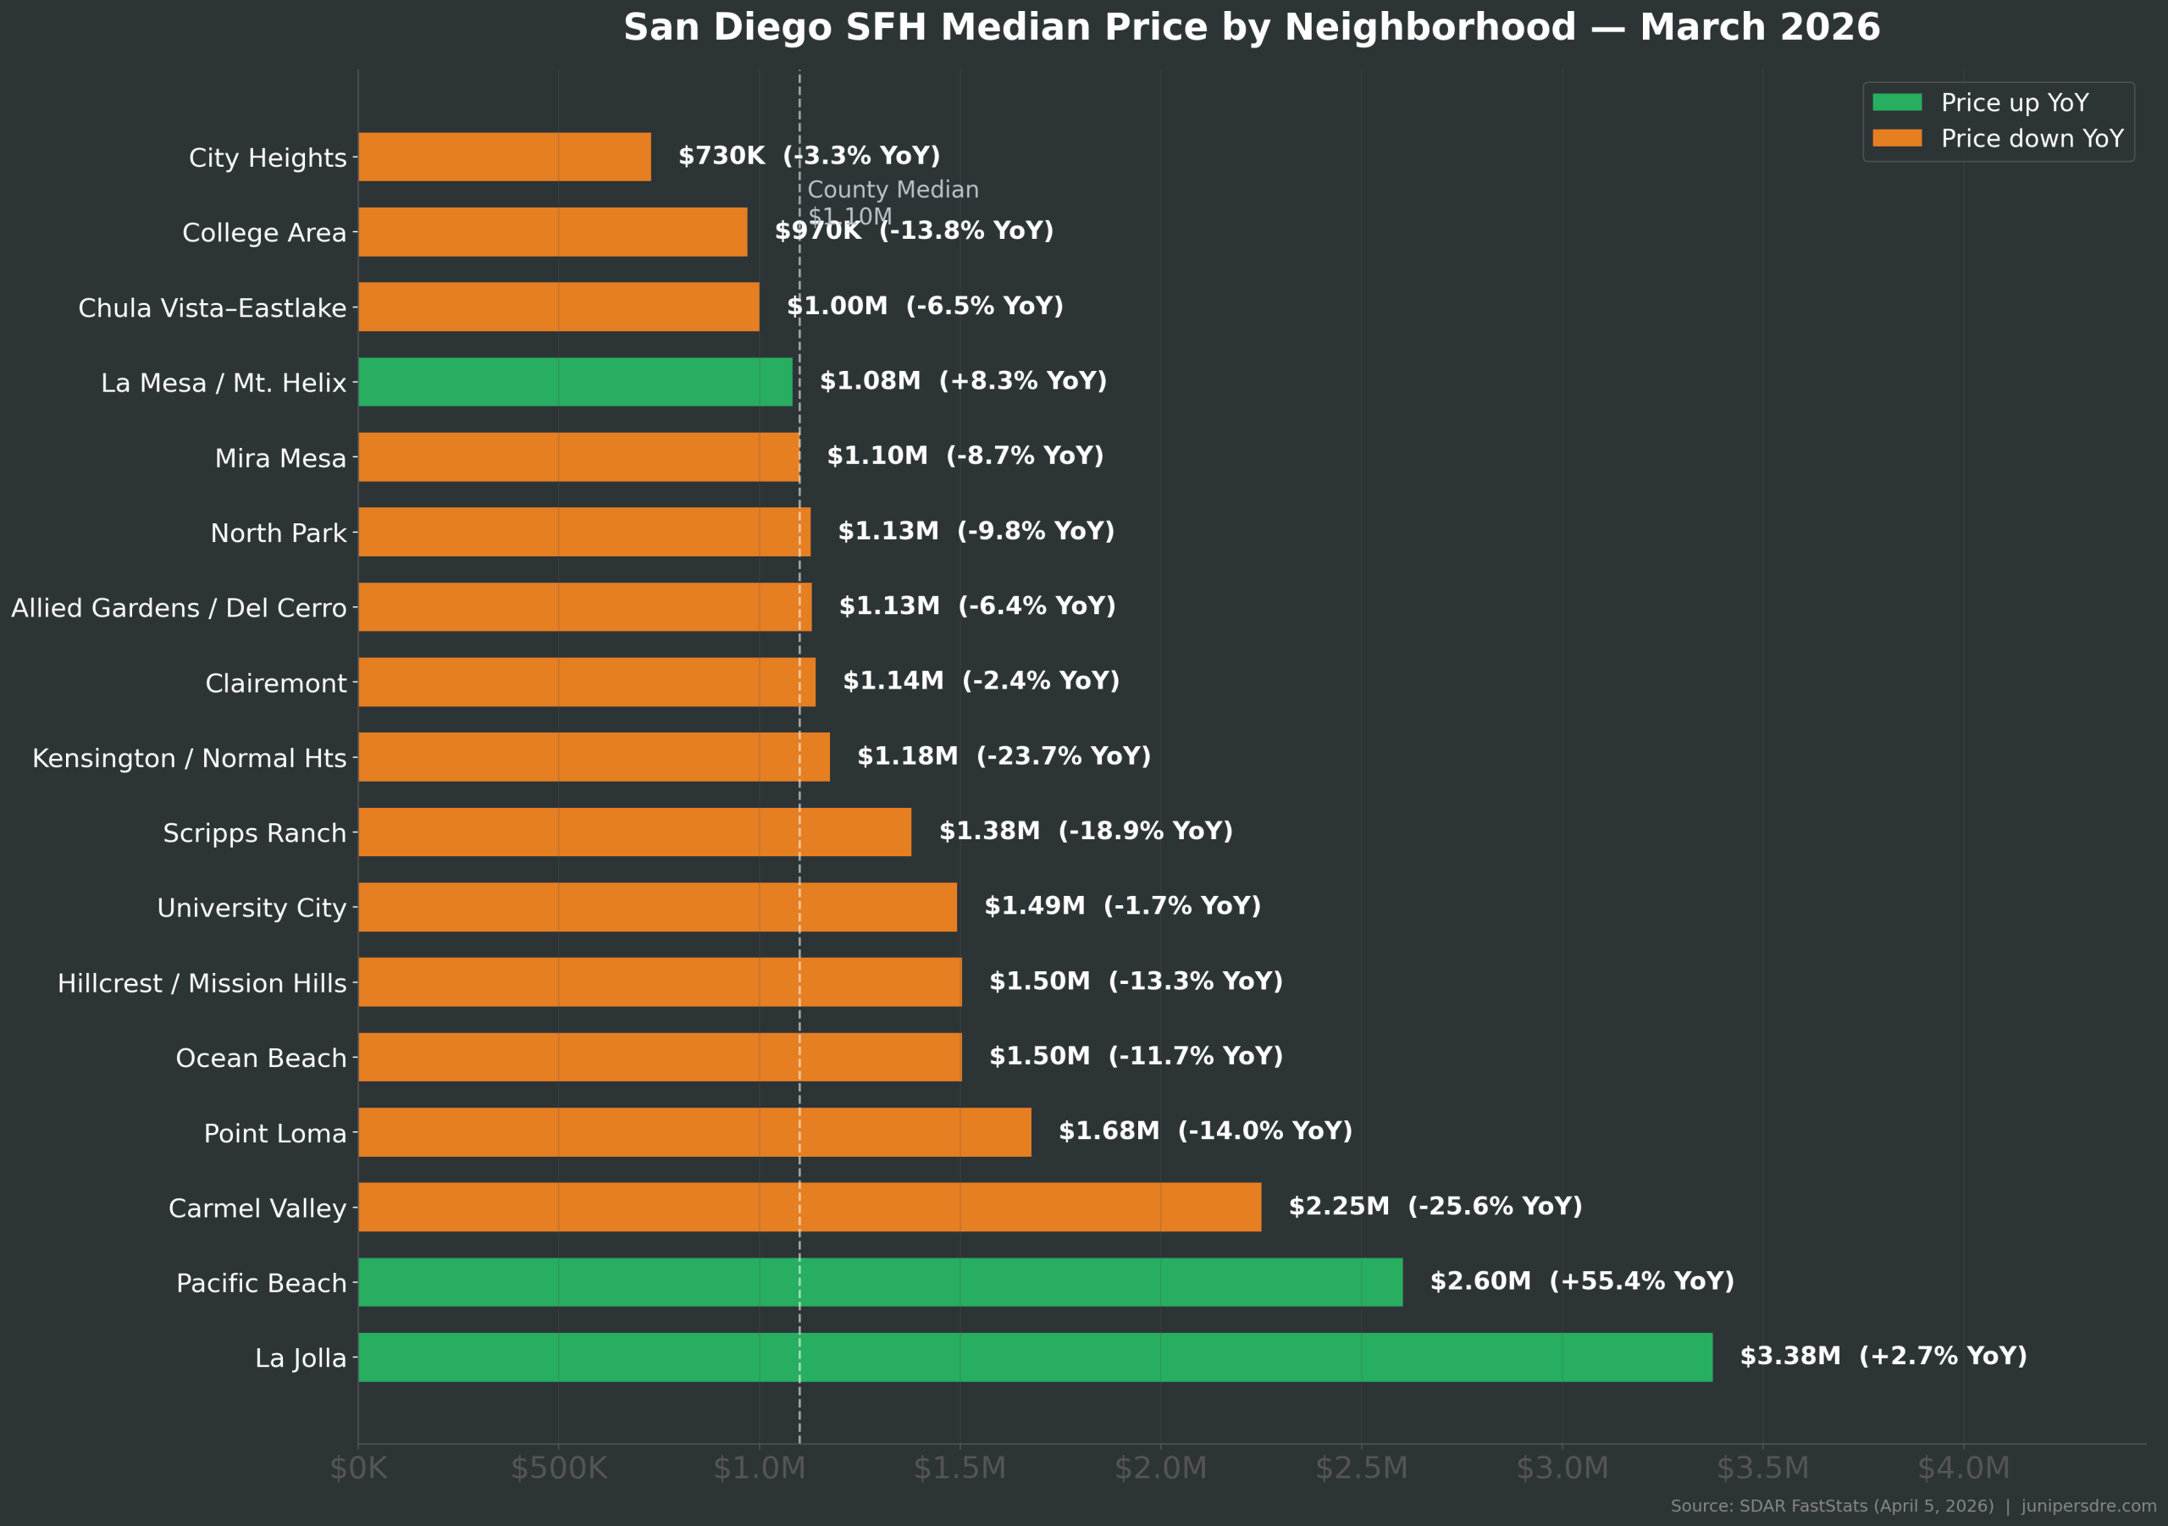Click the Kensington / Normal Hts axis label

[189, 758]
